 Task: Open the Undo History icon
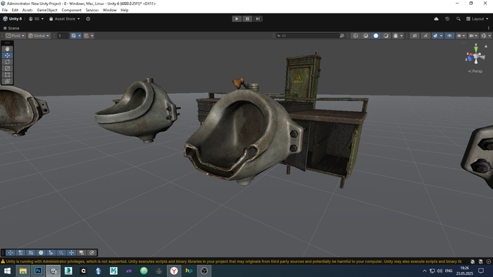click(x=447, y=19)
